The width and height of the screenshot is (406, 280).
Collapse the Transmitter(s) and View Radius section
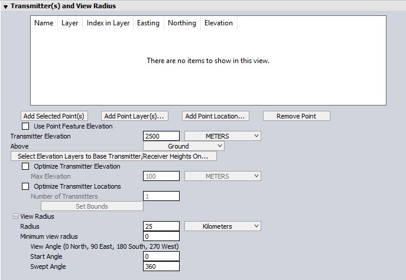6,6
